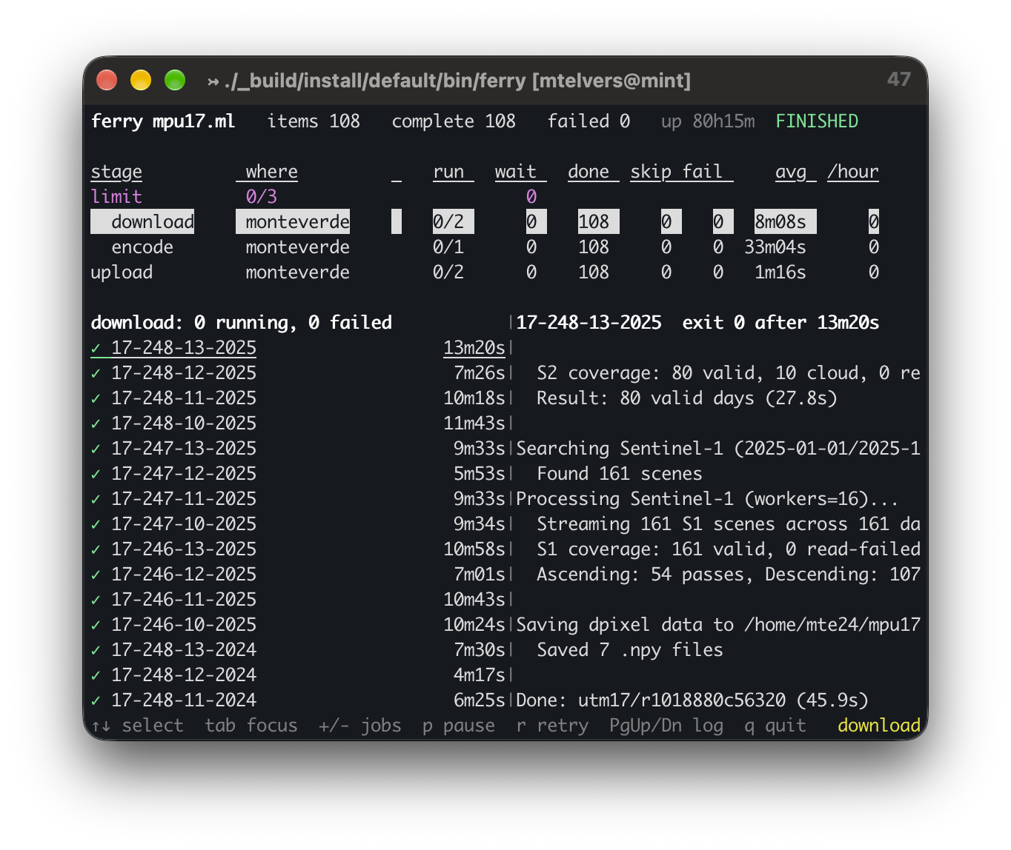This screenshot has width=1011, height=850.
Task: Click the run column header
Action: click(x=448, y=172)
